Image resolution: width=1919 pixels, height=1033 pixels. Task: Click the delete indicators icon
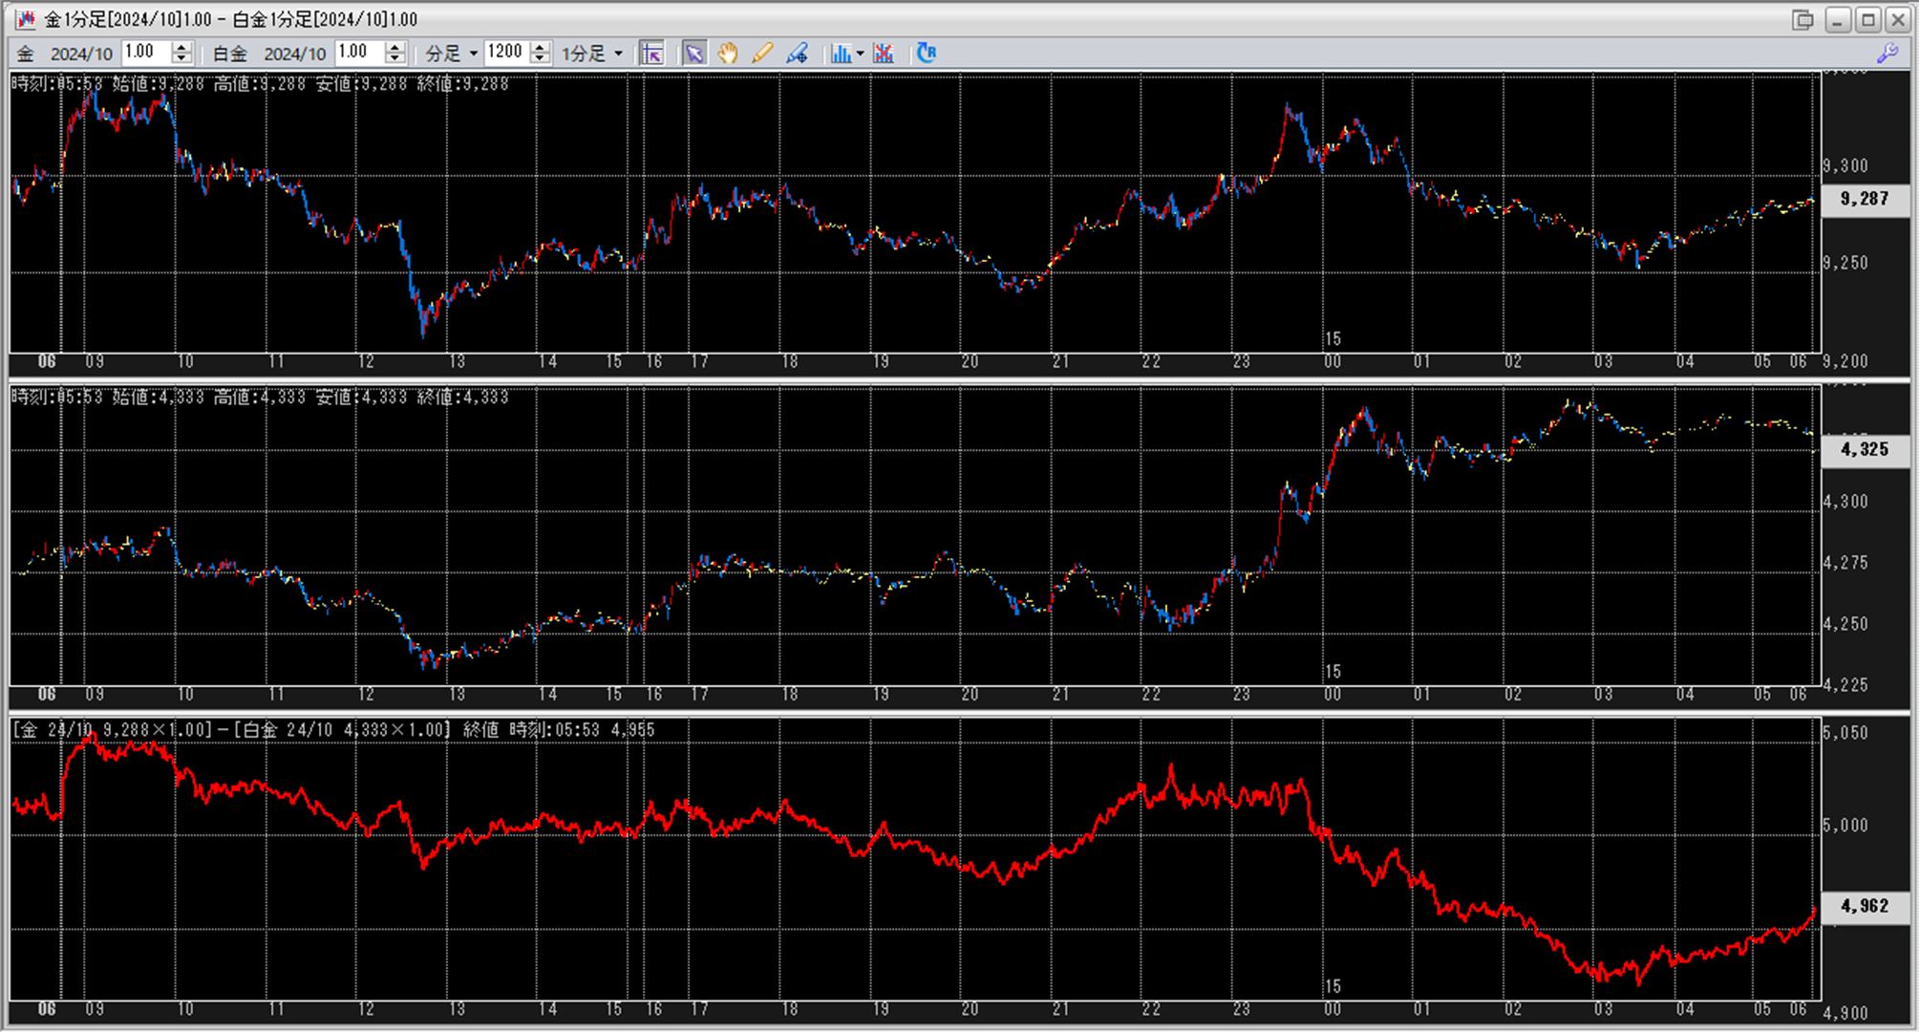pyautogui.click(x=884, y=54)
